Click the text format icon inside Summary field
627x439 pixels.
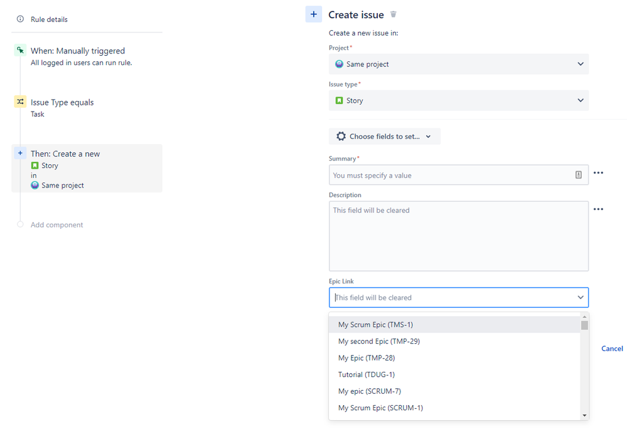(578, 174)
